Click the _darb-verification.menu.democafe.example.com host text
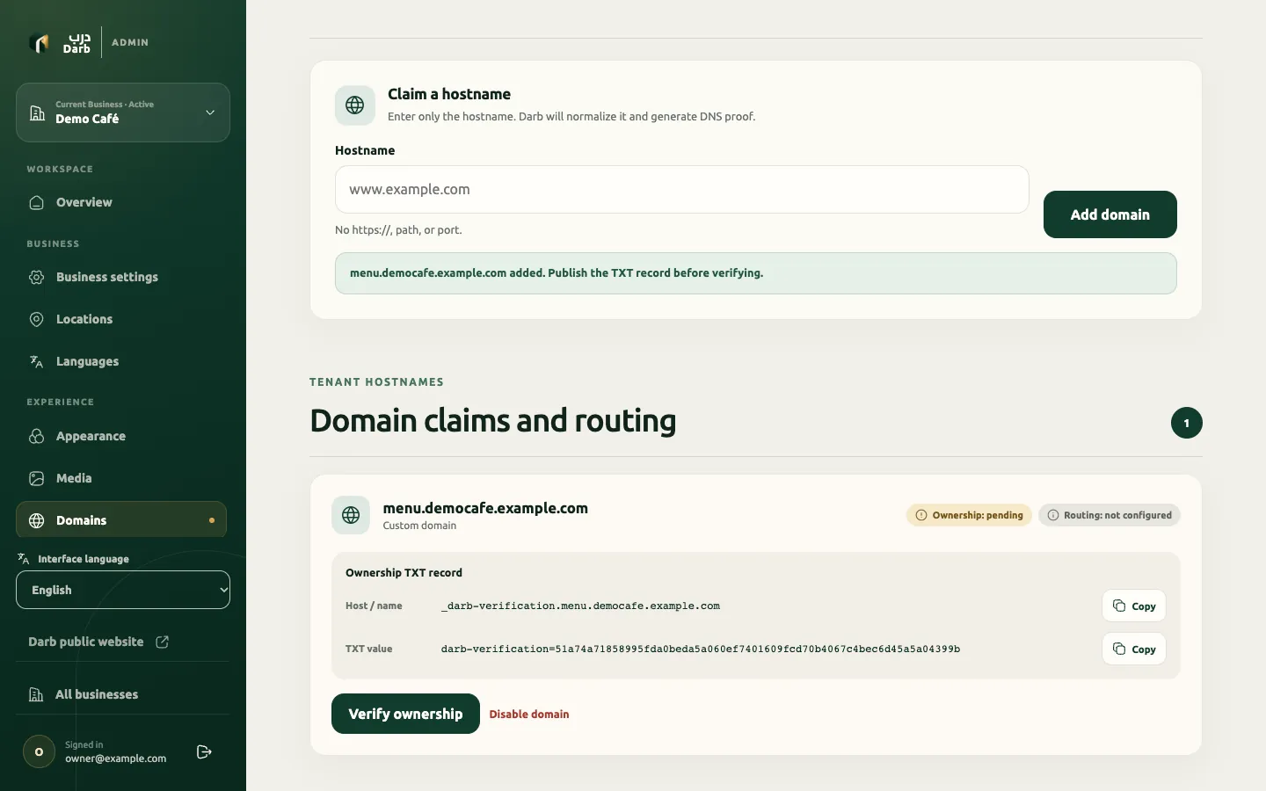The height and width of the screenshot is (791, 1266). [580, 606]
